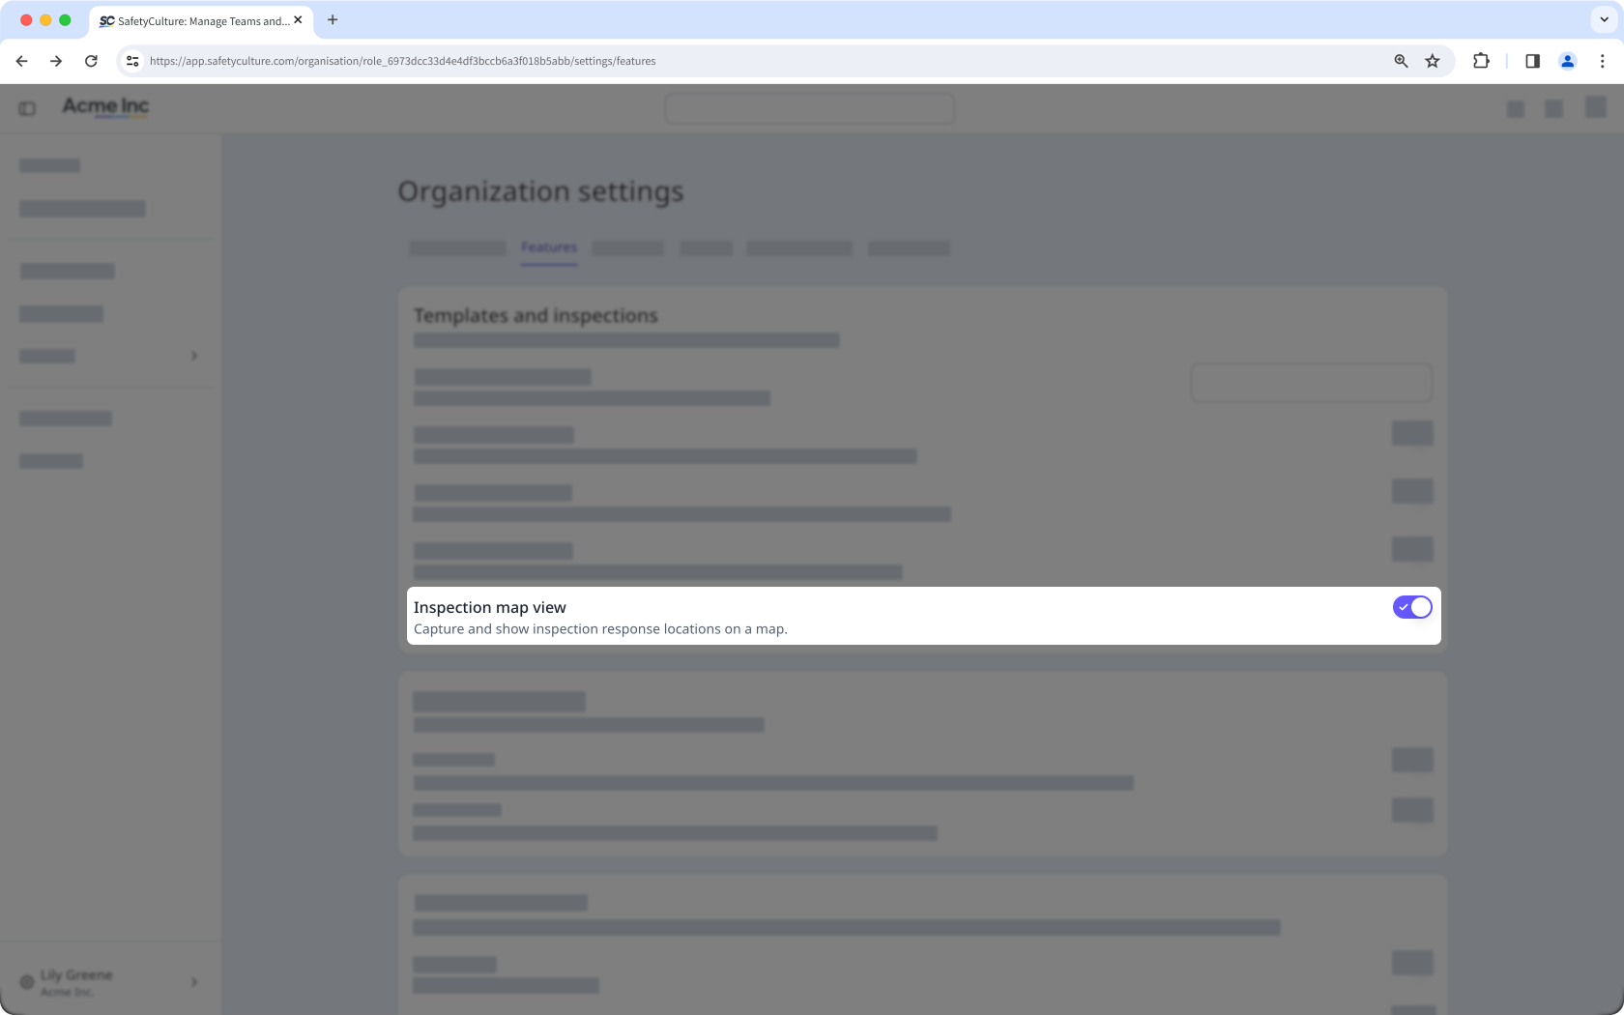Toggle browser side panel icon
The height and width of the screenshot is (1015, 1624).
(1532, 61)
